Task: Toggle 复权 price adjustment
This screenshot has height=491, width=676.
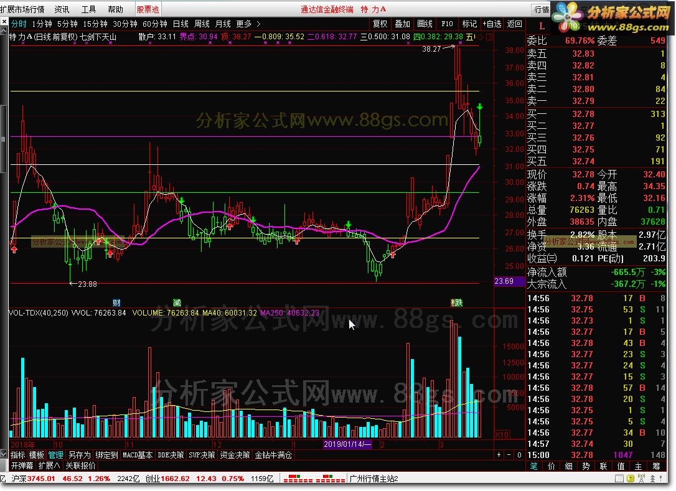Action: [380, 24]
